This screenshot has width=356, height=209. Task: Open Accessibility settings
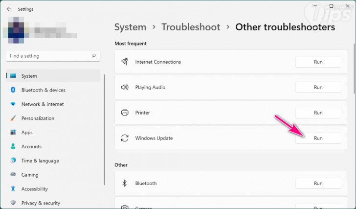tap(53, 188)
